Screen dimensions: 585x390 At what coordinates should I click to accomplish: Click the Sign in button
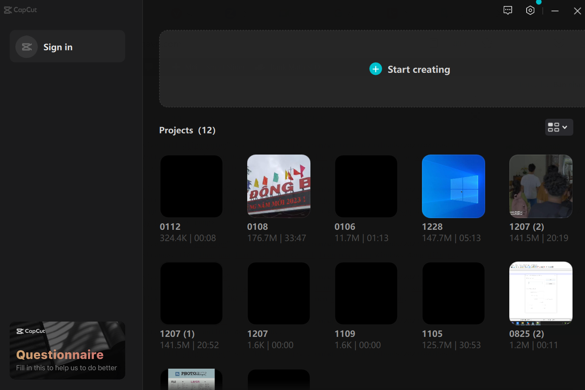pos(67,46)
